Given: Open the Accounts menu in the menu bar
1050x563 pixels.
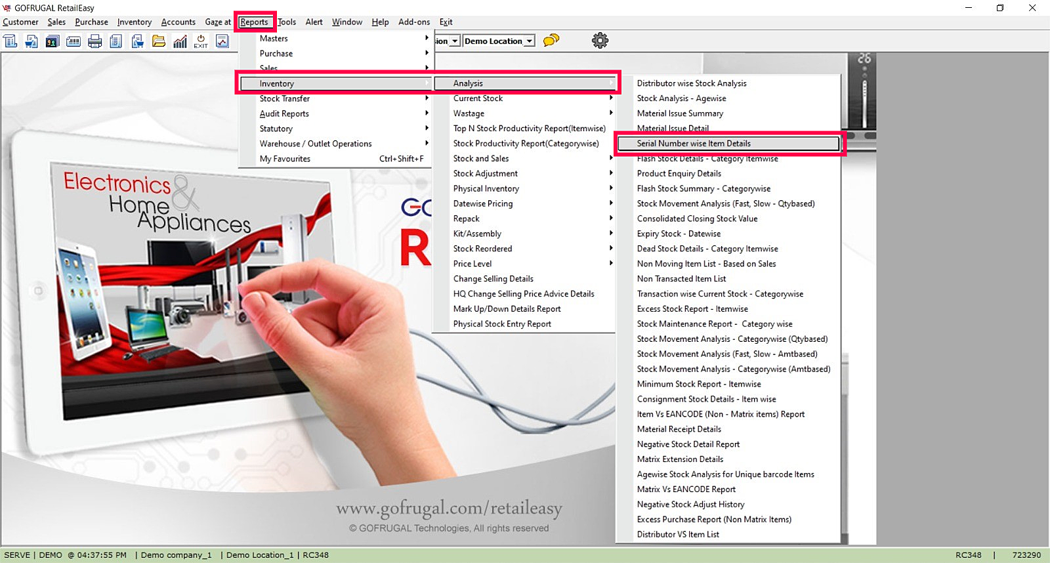Looking at the screenshot, I should 178,22.
